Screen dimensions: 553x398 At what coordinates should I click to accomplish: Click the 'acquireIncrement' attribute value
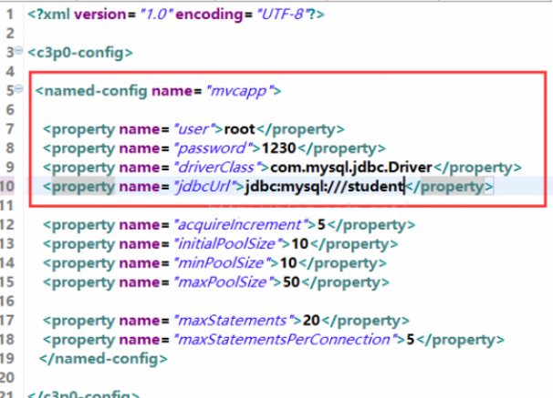[239, 225]
